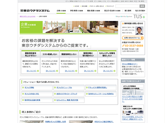This screenshot has height=123, width=165.
Task: Open the オフィス移転 solution link
Action: 29,88
